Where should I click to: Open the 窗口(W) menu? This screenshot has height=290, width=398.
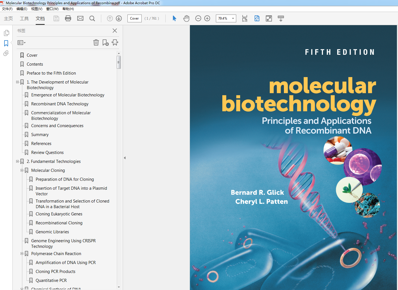pos(52,9)
